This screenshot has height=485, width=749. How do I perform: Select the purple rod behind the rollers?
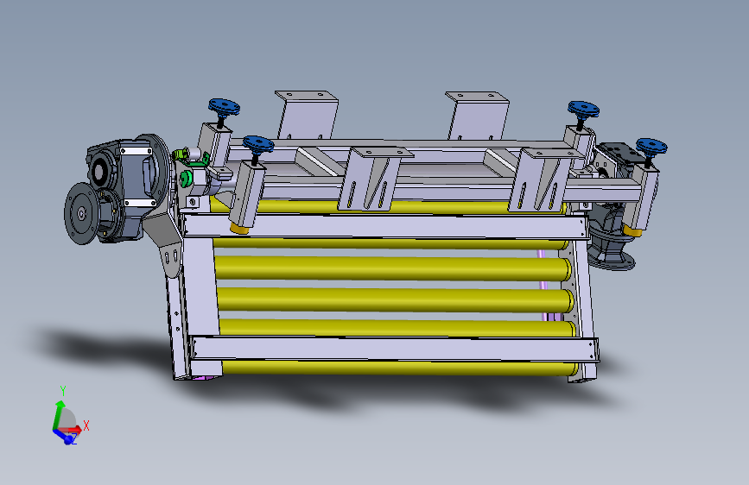pos(543,284)
